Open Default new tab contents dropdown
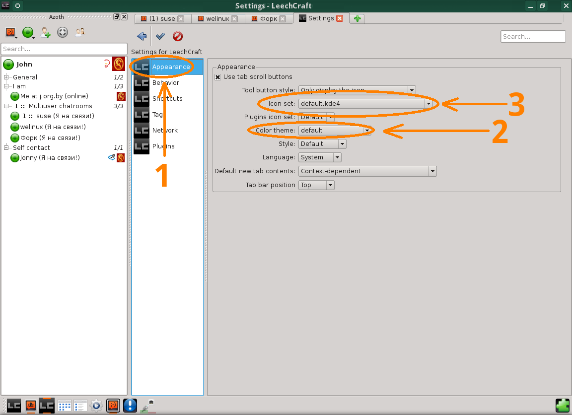Image resolution: width=572 pixels, height=415 pixels. click(367, 171)
